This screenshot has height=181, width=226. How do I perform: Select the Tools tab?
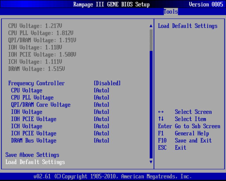171,12
